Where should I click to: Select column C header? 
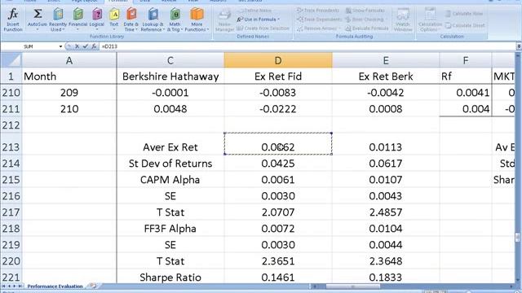170,60
